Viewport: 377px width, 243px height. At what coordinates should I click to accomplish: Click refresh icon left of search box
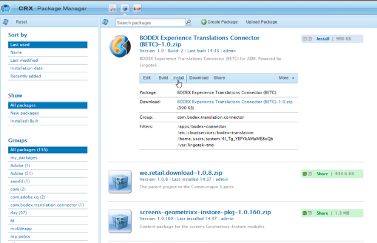(106, 22)
